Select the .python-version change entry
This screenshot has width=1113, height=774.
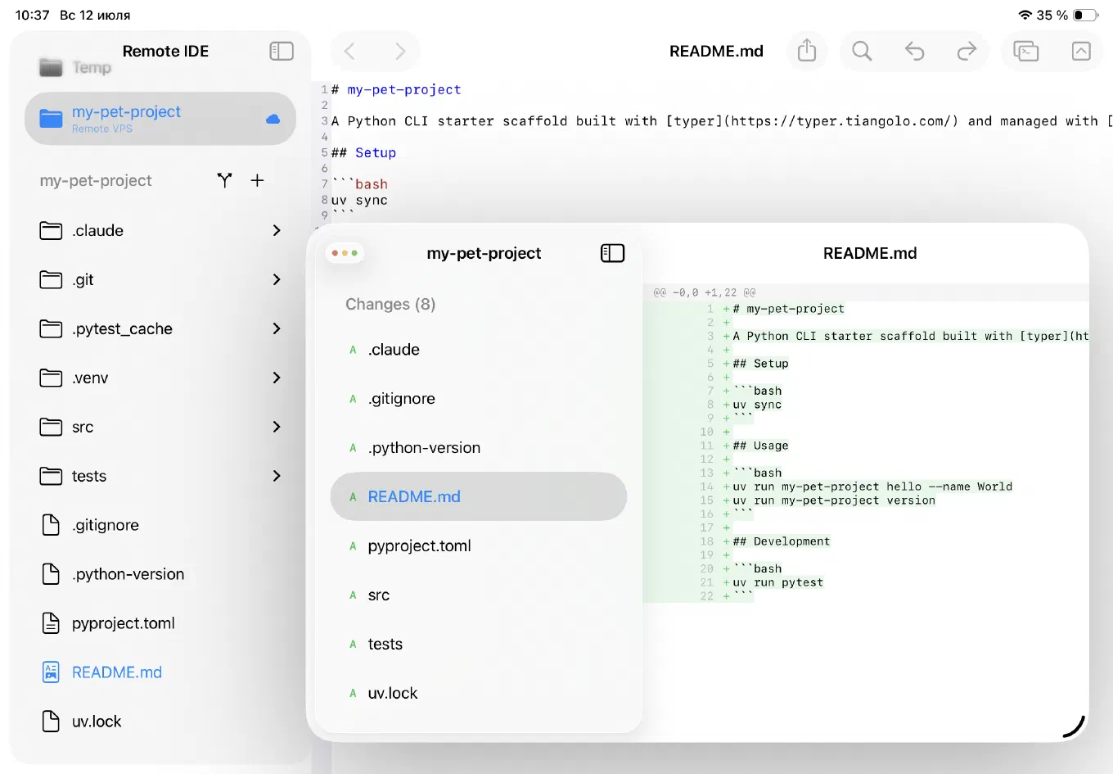(x=479, y=448)
